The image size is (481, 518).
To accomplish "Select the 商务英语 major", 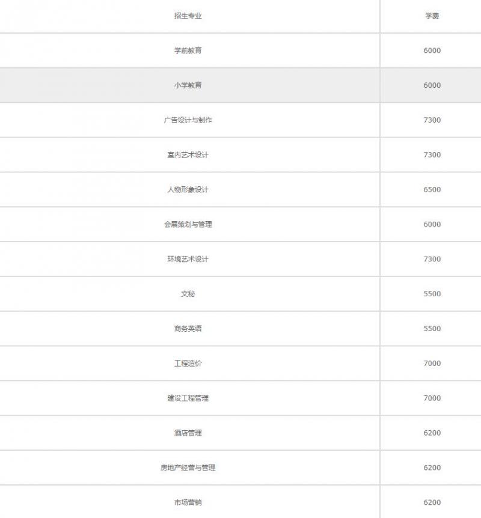I will click(188, 329).
